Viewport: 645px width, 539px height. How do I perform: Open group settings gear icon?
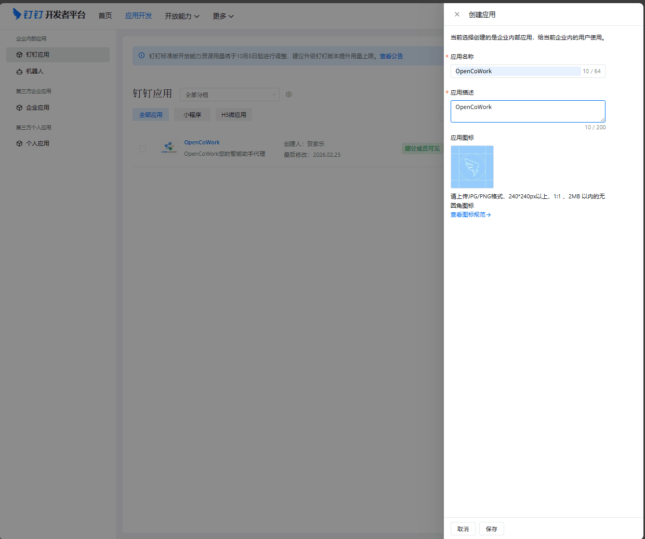tap(289, 95)
